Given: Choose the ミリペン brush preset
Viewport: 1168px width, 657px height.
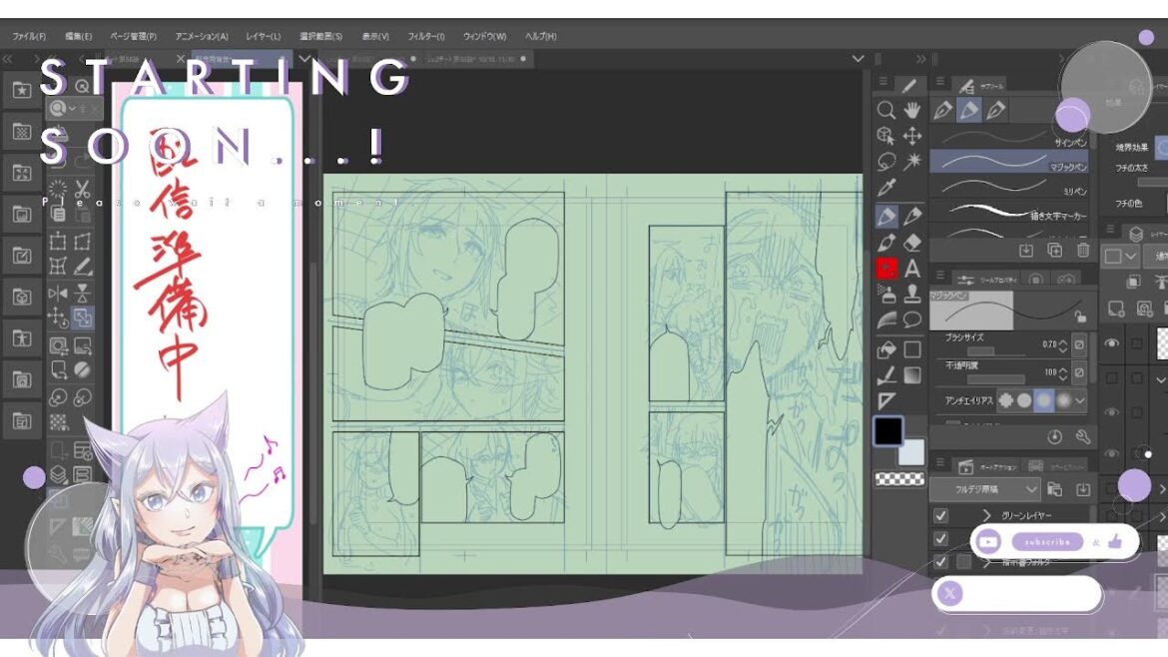Looking at the screenshot, I should tap(1008, 188).
